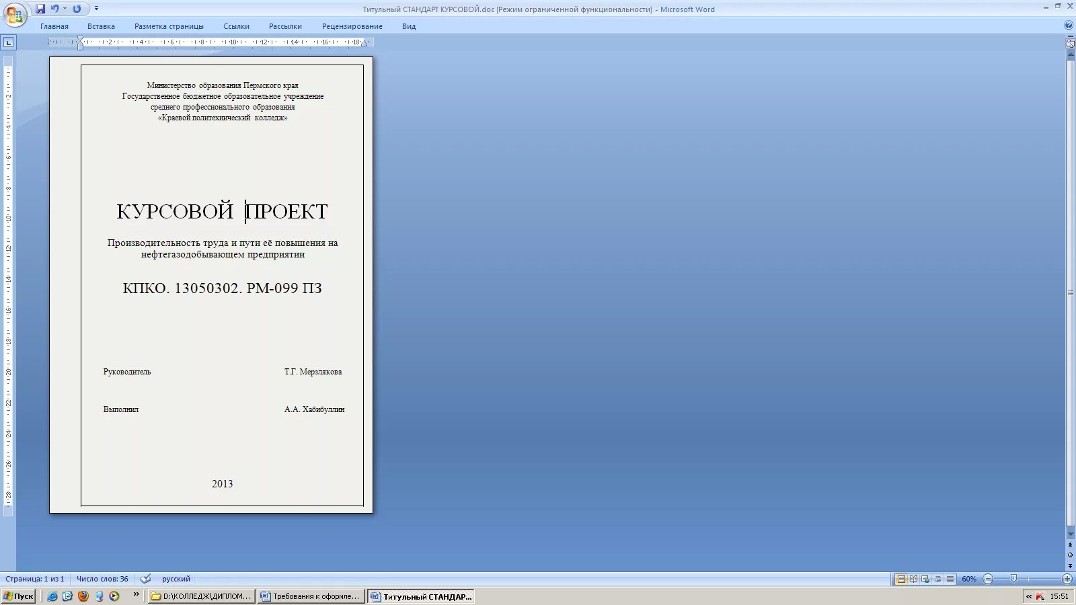Click the русский language indicator

pos(176,579)
